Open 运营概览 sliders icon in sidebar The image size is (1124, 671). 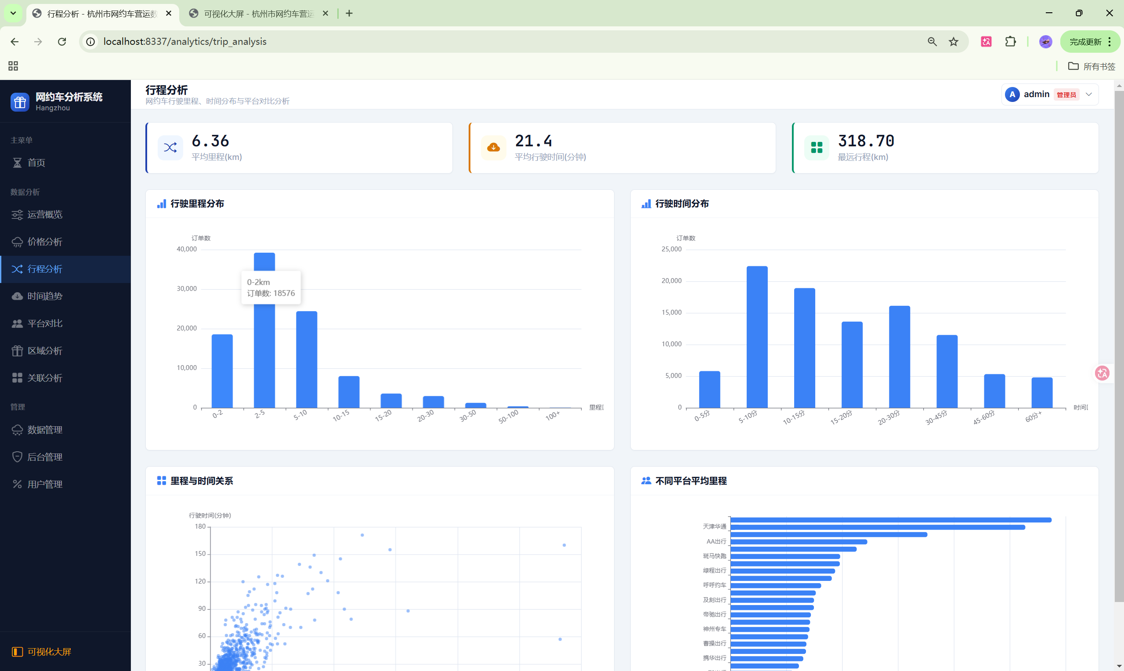[17, 215]
